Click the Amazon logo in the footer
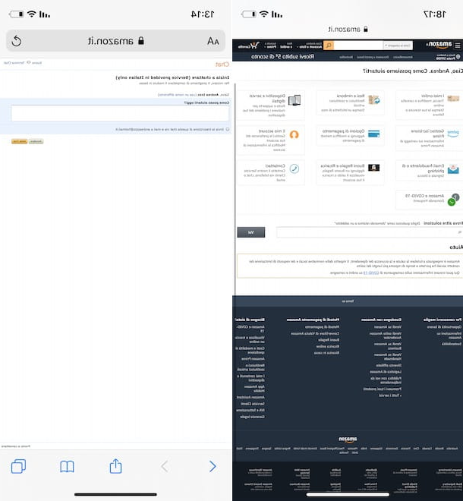The height and width of the screenshot is (501, 463). (x=348, y=440)
